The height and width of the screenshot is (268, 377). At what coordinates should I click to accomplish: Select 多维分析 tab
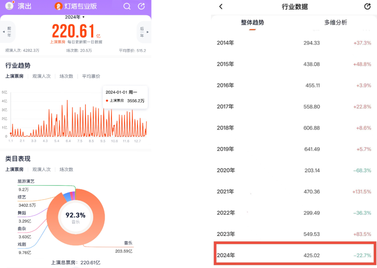335,23
